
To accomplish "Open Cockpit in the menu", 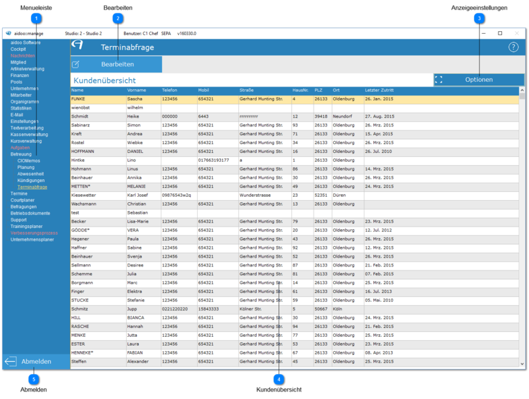I will click(18, 49).
